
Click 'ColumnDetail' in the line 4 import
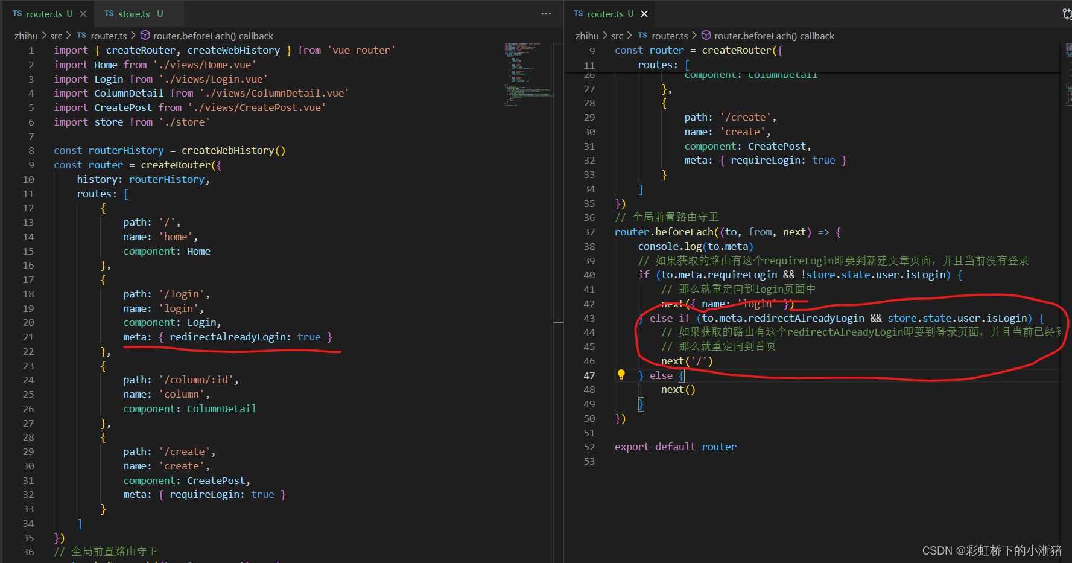point(128,94)
